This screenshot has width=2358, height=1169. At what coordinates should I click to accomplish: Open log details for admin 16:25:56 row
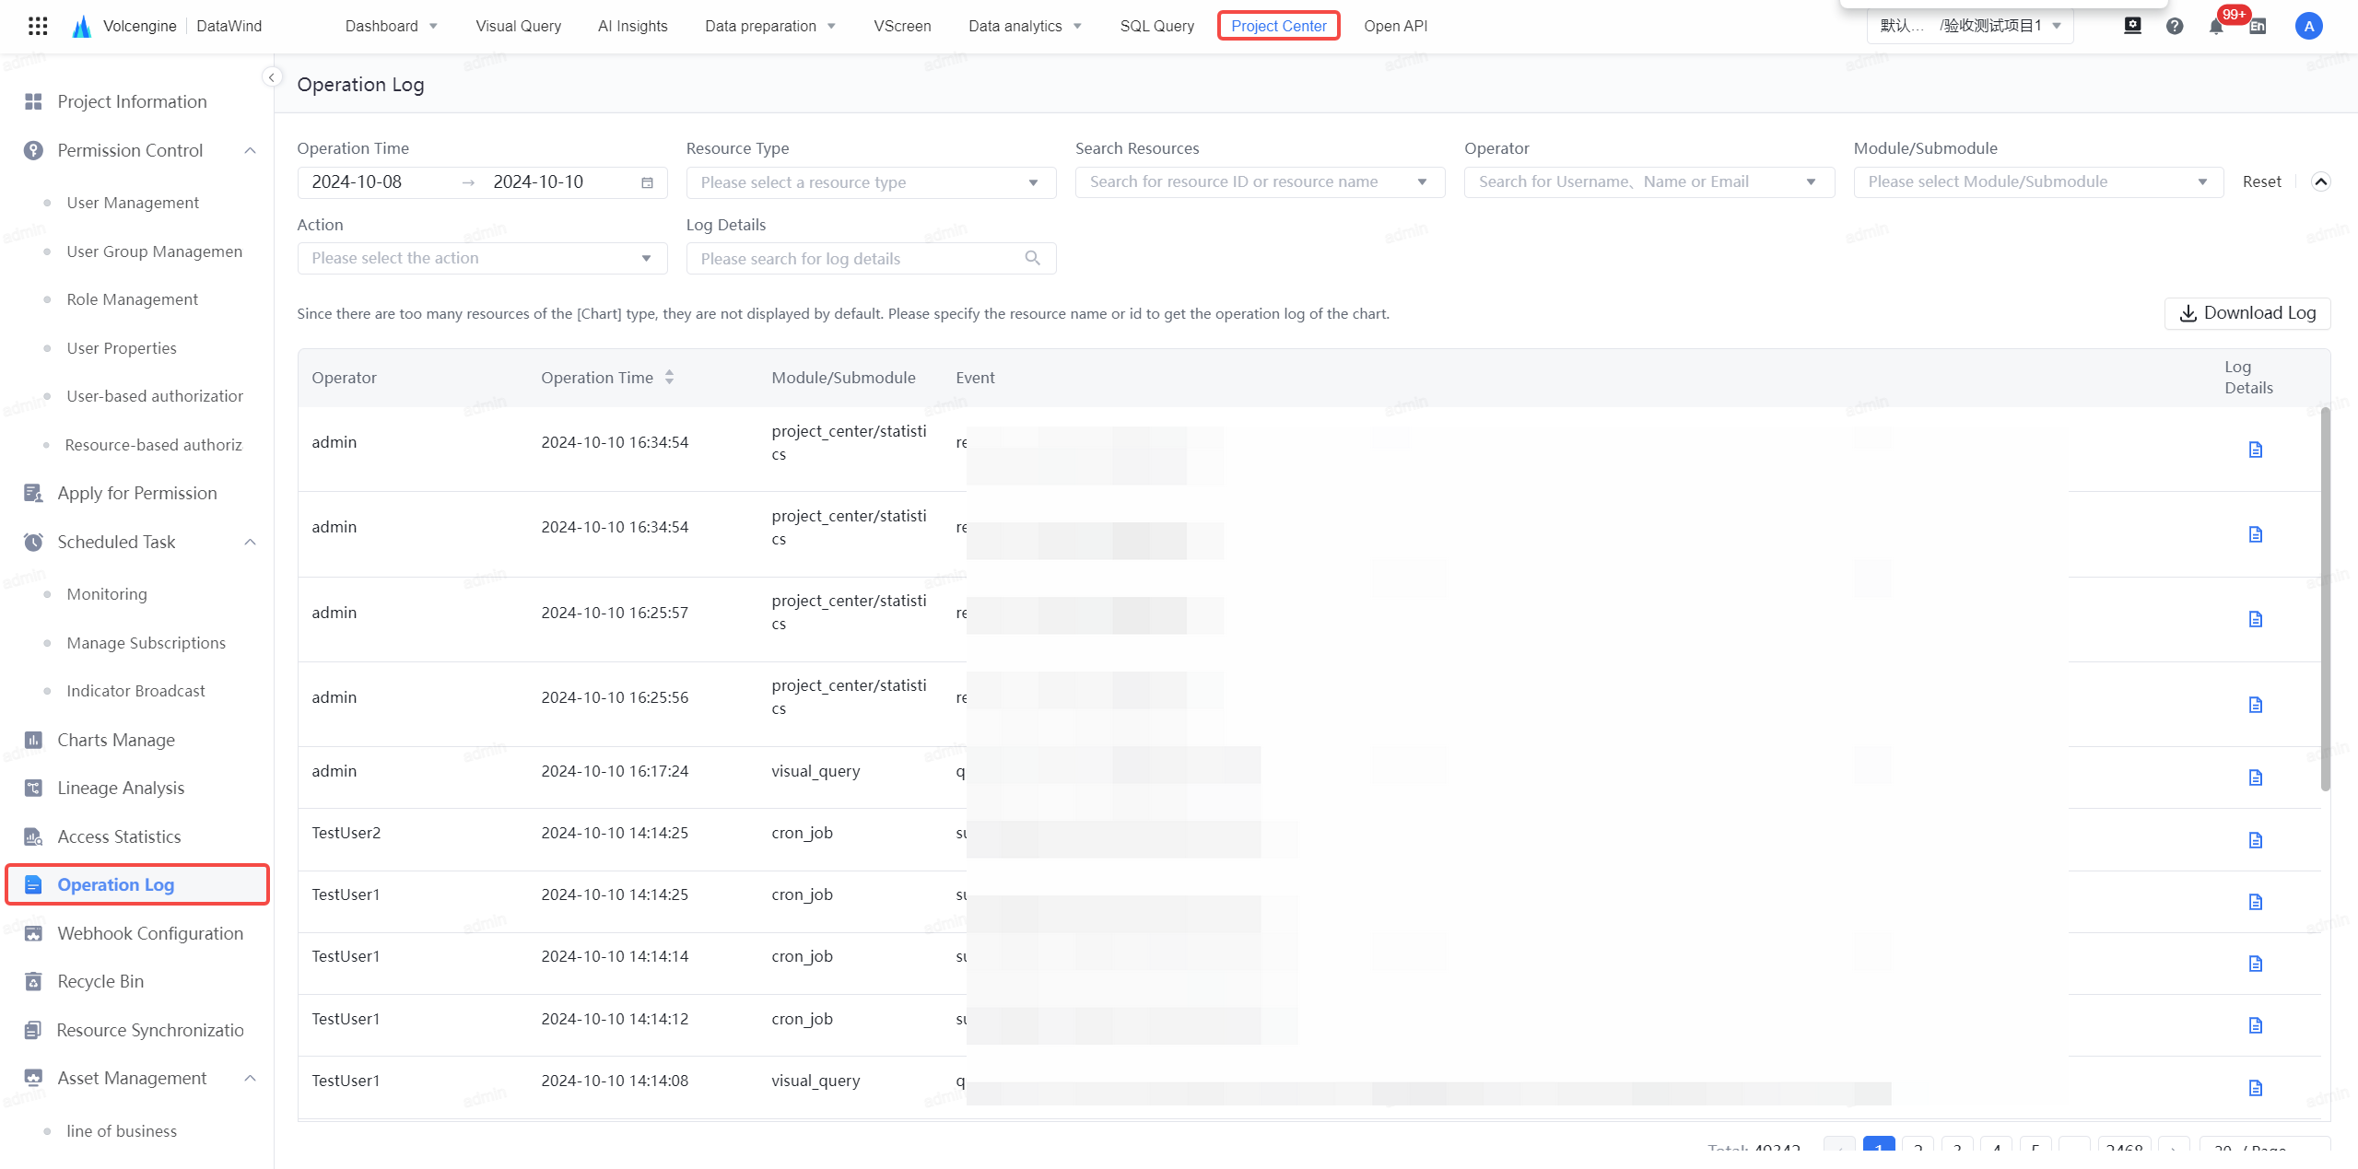(x=2255, y=705)
